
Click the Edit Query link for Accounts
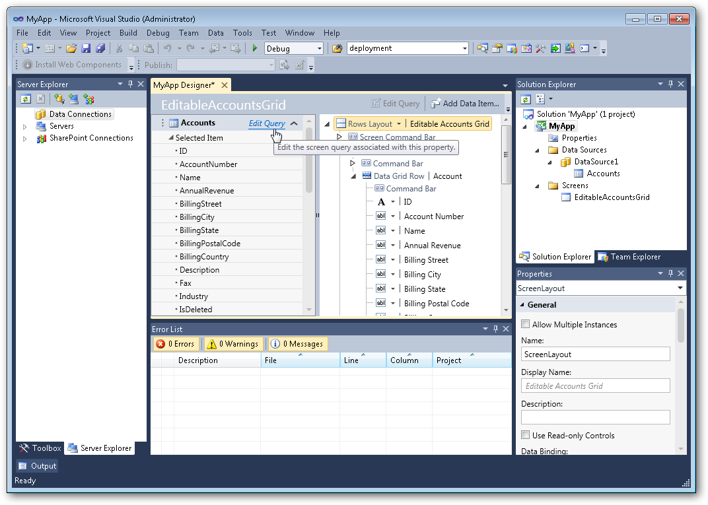coord(268,123)
